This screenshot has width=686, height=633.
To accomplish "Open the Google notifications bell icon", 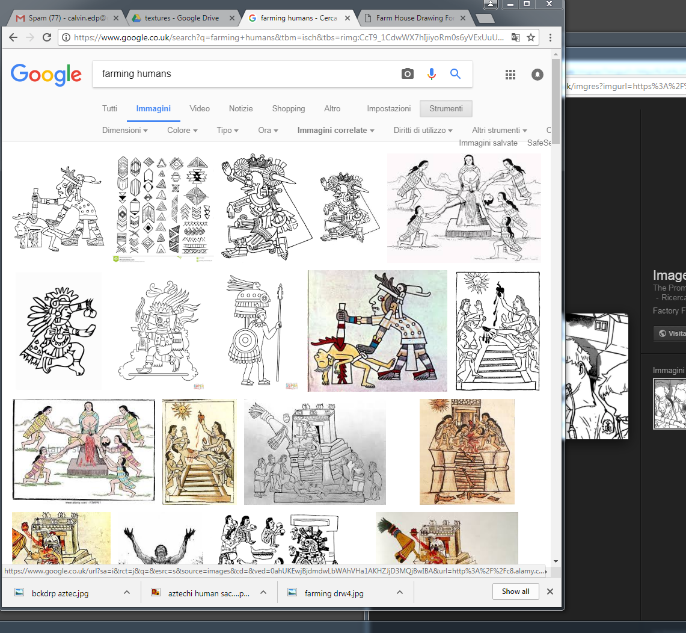I will (x=537, y=75).
